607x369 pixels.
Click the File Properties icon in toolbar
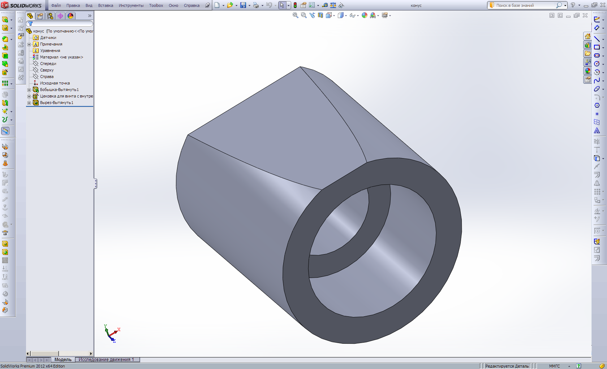[303, 5]
